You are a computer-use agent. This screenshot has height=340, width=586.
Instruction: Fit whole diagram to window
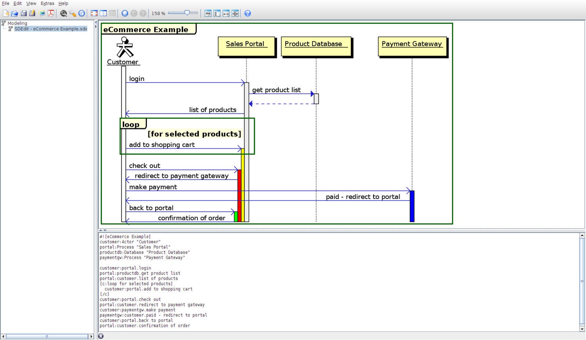tap(235, 13)
